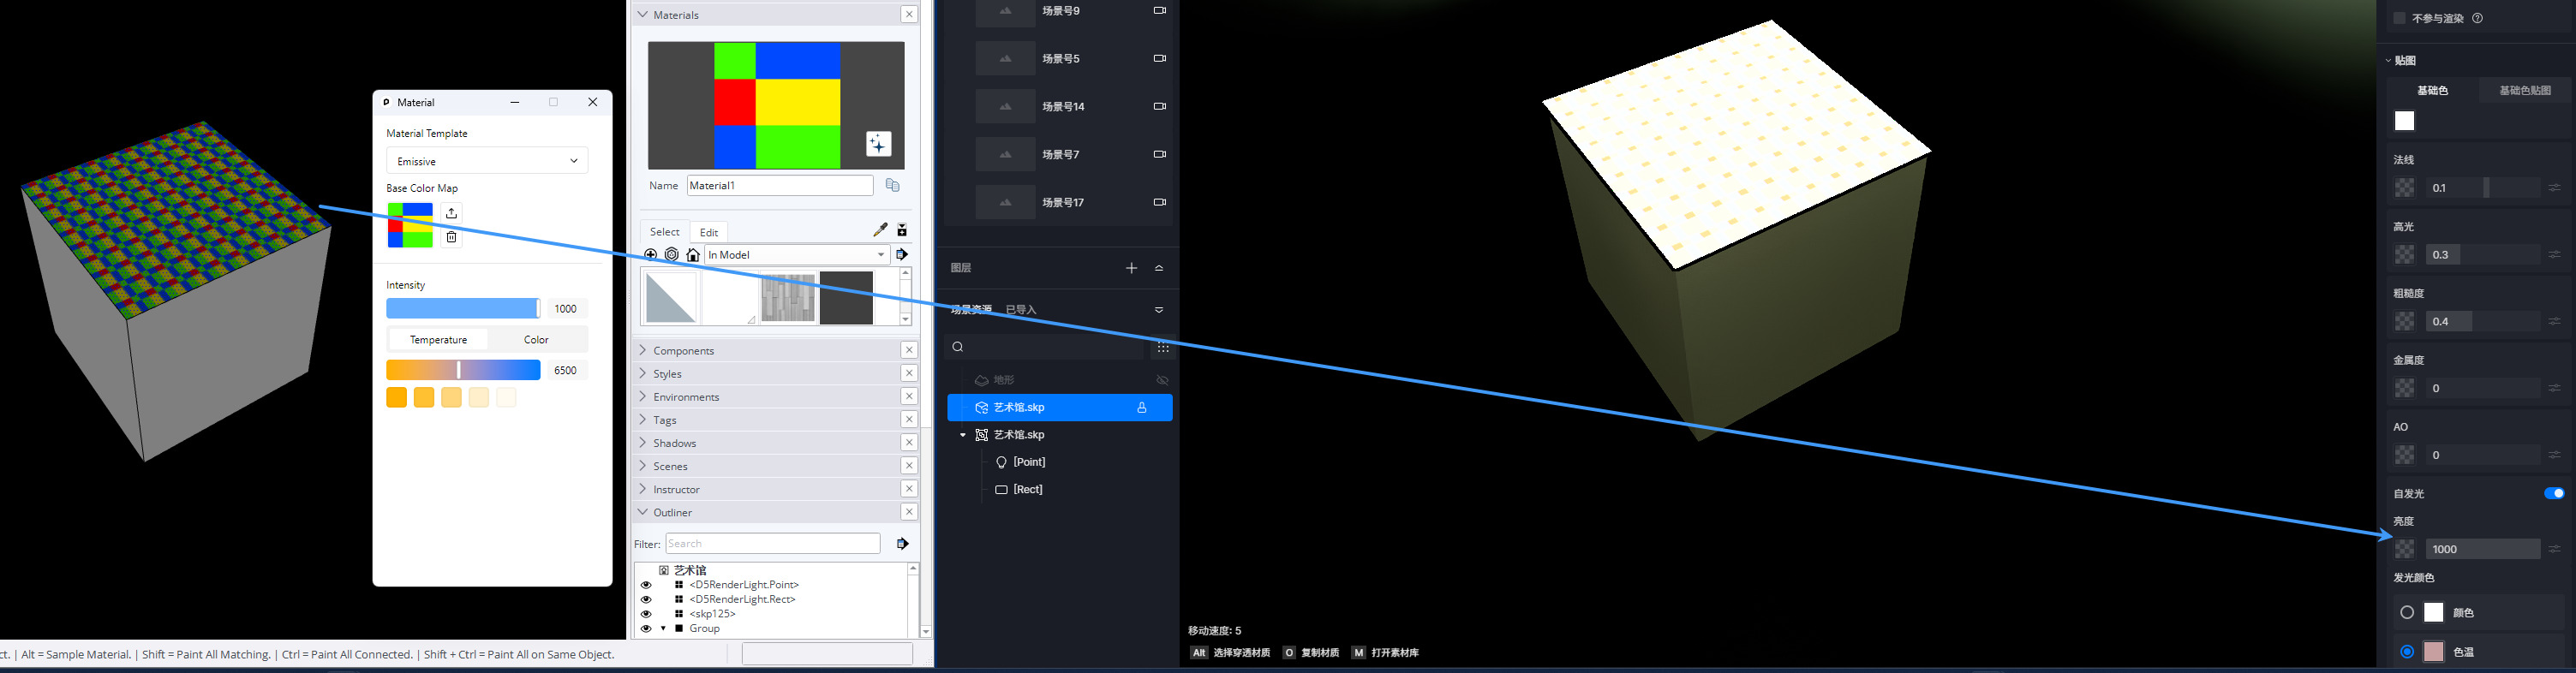The height and width of the screenshot is (673, 2576).
Task: Open the Material Template dropdown
Action: coord(487,161)
